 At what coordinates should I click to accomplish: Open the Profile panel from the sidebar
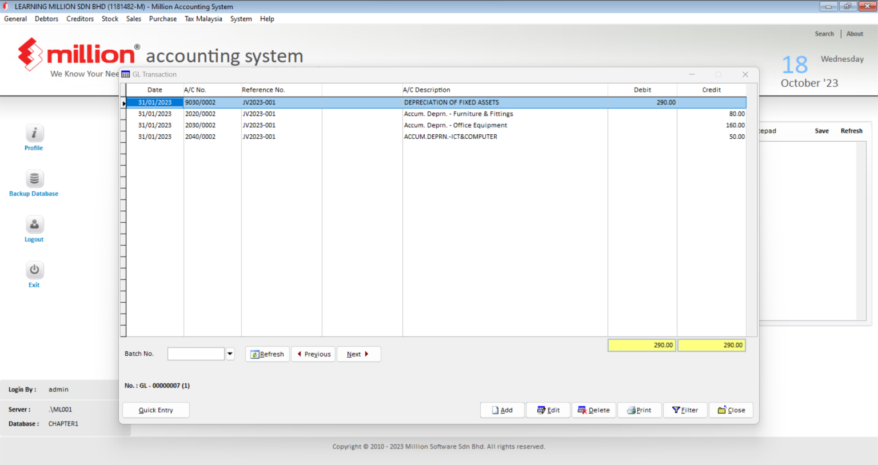(x=34, y=132)
